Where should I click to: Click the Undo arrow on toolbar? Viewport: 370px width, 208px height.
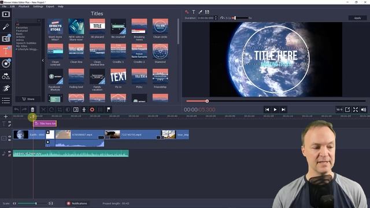pyautogui.click(x=16, y=109)
